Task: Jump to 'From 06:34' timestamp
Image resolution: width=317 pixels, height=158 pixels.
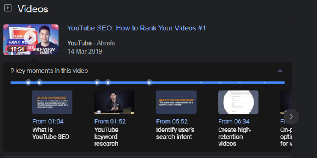Action: 234,121
